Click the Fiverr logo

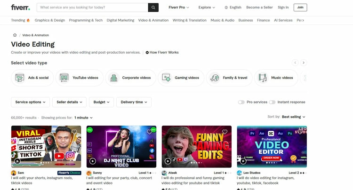click(x=21, y=8)
